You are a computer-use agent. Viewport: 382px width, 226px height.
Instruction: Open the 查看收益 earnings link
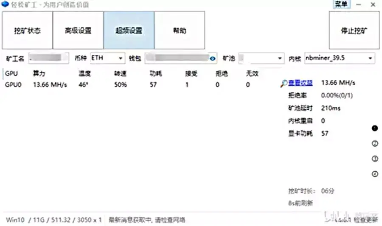click(x=300, y=83)
